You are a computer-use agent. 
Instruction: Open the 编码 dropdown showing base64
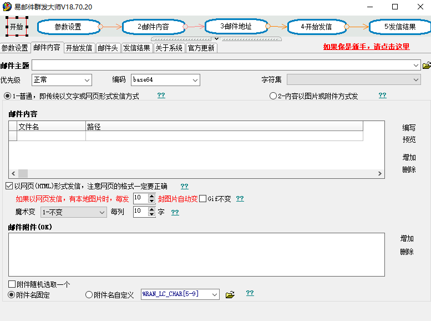(165, 80)
